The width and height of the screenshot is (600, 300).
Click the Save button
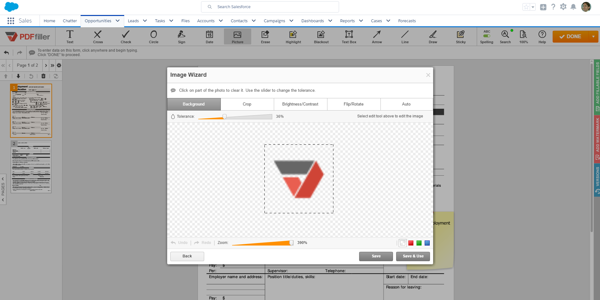[x=376, y=256]
